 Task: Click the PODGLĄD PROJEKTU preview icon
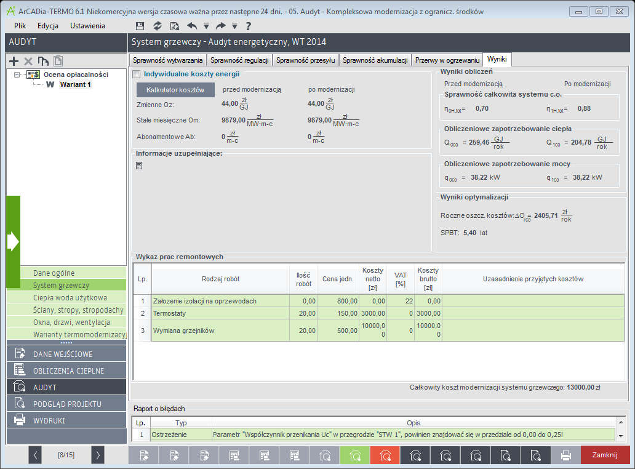tap(20, 403)
